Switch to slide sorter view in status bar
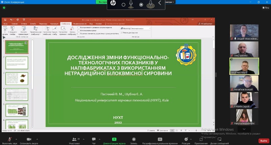 tap(176, 130)
